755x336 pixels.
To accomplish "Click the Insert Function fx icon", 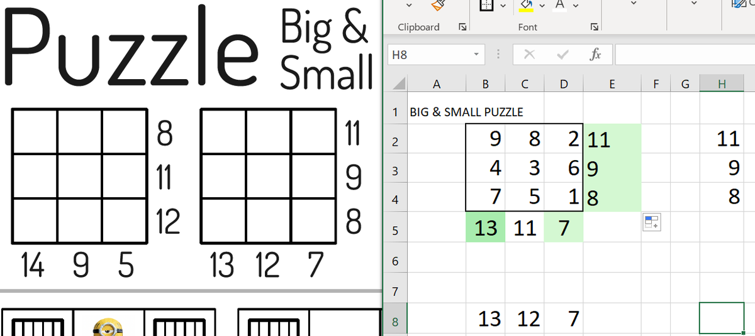I will (595, 55).
